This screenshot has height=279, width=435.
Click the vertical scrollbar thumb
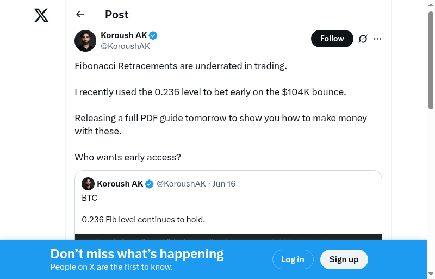(x=431, y=60)
